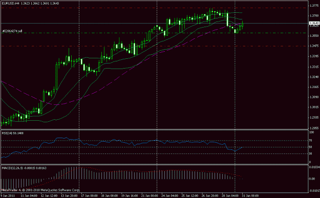Click the RSI scale value 100
Image resolution: width=320 pixels, height=198 pixels.
tap(312, 133)
